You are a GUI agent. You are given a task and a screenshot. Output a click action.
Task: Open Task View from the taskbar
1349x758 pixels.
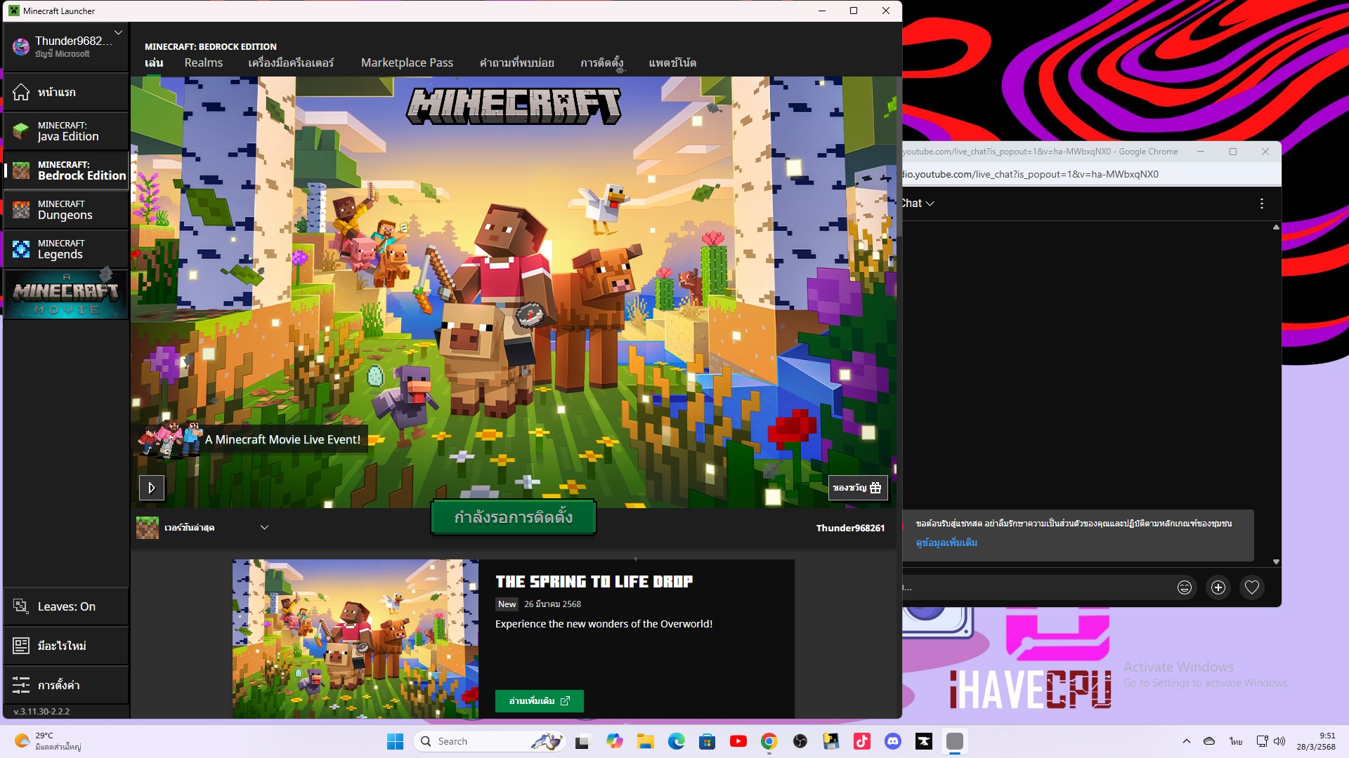(x=583, y=741)
